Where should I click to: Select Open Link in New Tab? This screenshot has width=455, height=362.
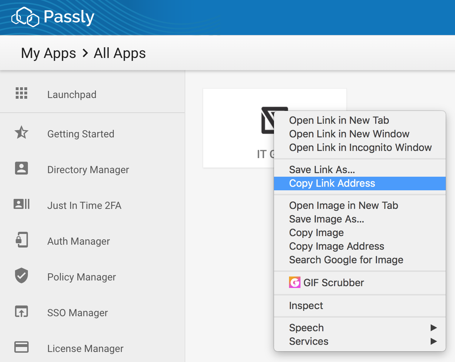coord(339,120)
